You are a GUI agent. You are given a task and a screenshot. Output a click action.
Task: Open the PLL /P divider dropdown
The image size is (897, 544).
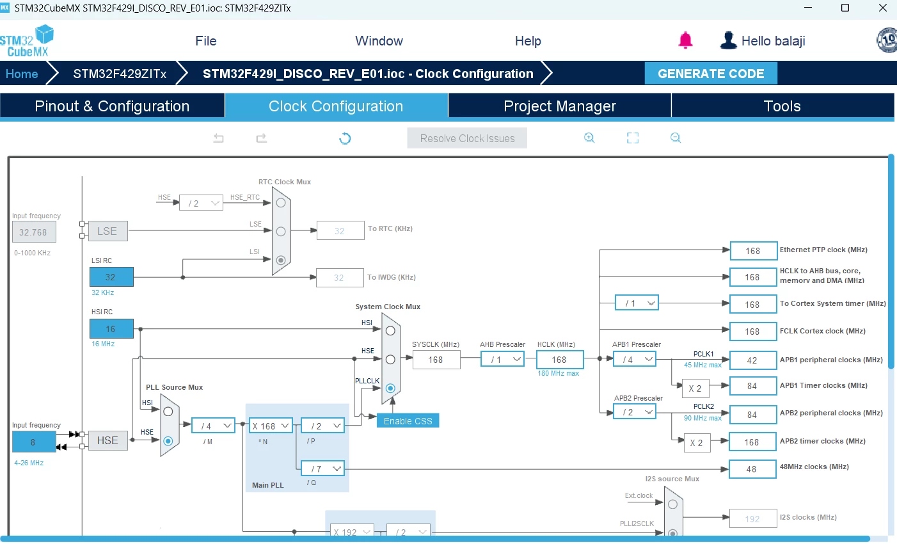pyautogui.click(x=322, y=426)
